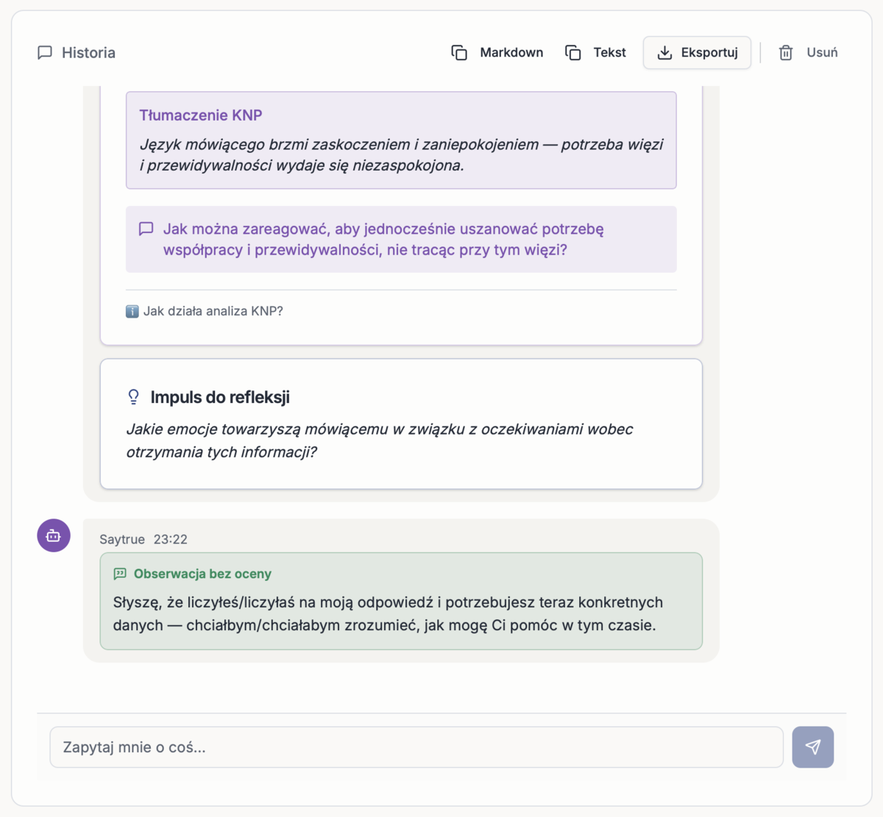The height and width of the screenshot is (817, 883).
Task: Select the suggested question 'Jak można zareagować...'
Action: (x=401, y=239)
